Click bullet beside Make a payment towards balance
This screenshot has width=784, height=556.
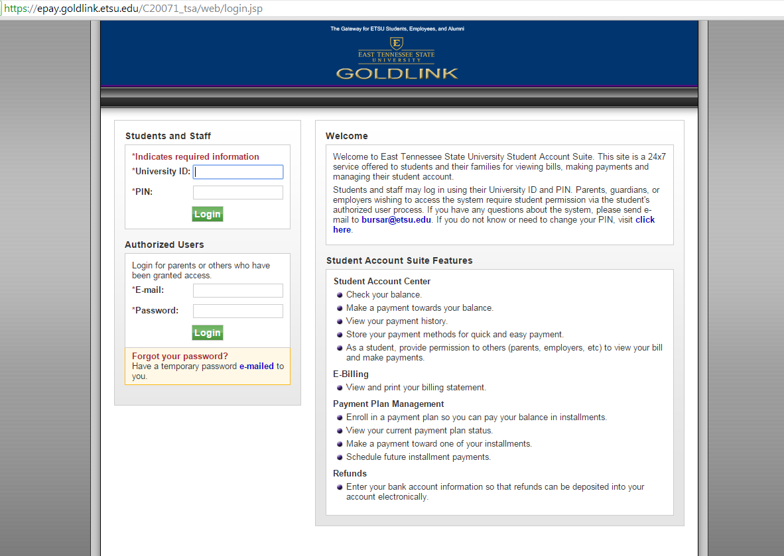[340, 308]
